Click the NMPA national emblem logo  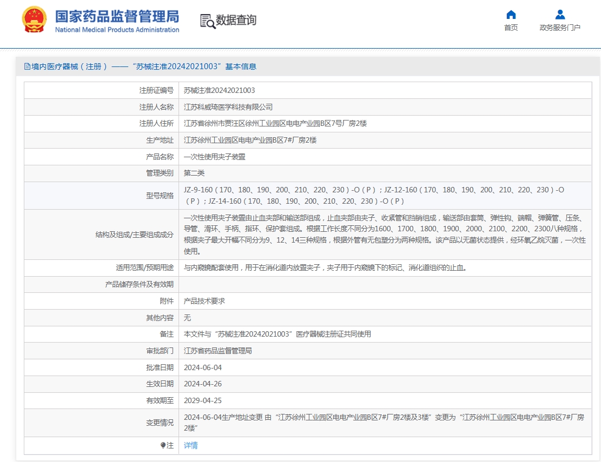click(x=35, y=20)
